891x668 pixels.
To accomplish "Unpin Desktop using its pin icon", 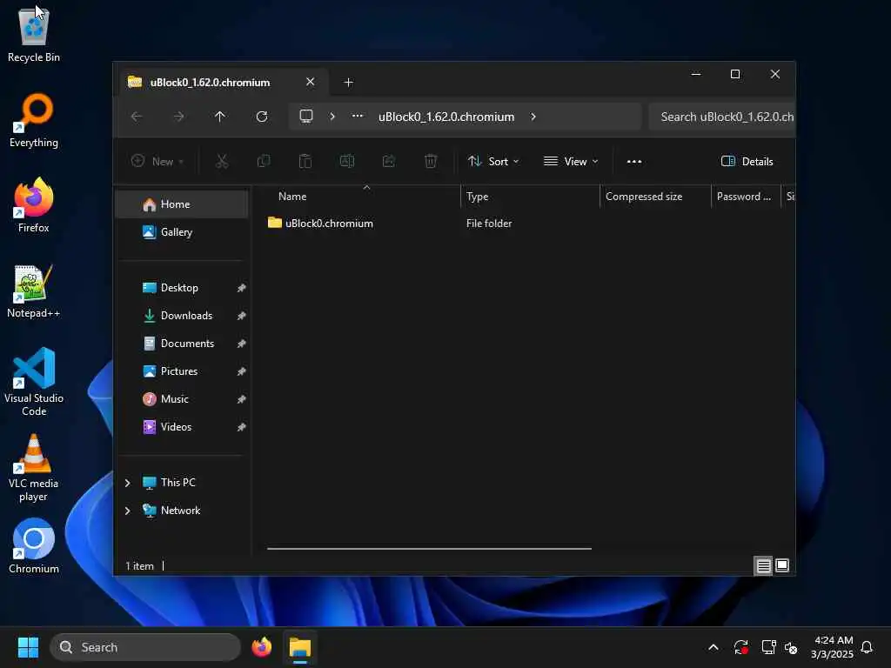I will point(242,288).
